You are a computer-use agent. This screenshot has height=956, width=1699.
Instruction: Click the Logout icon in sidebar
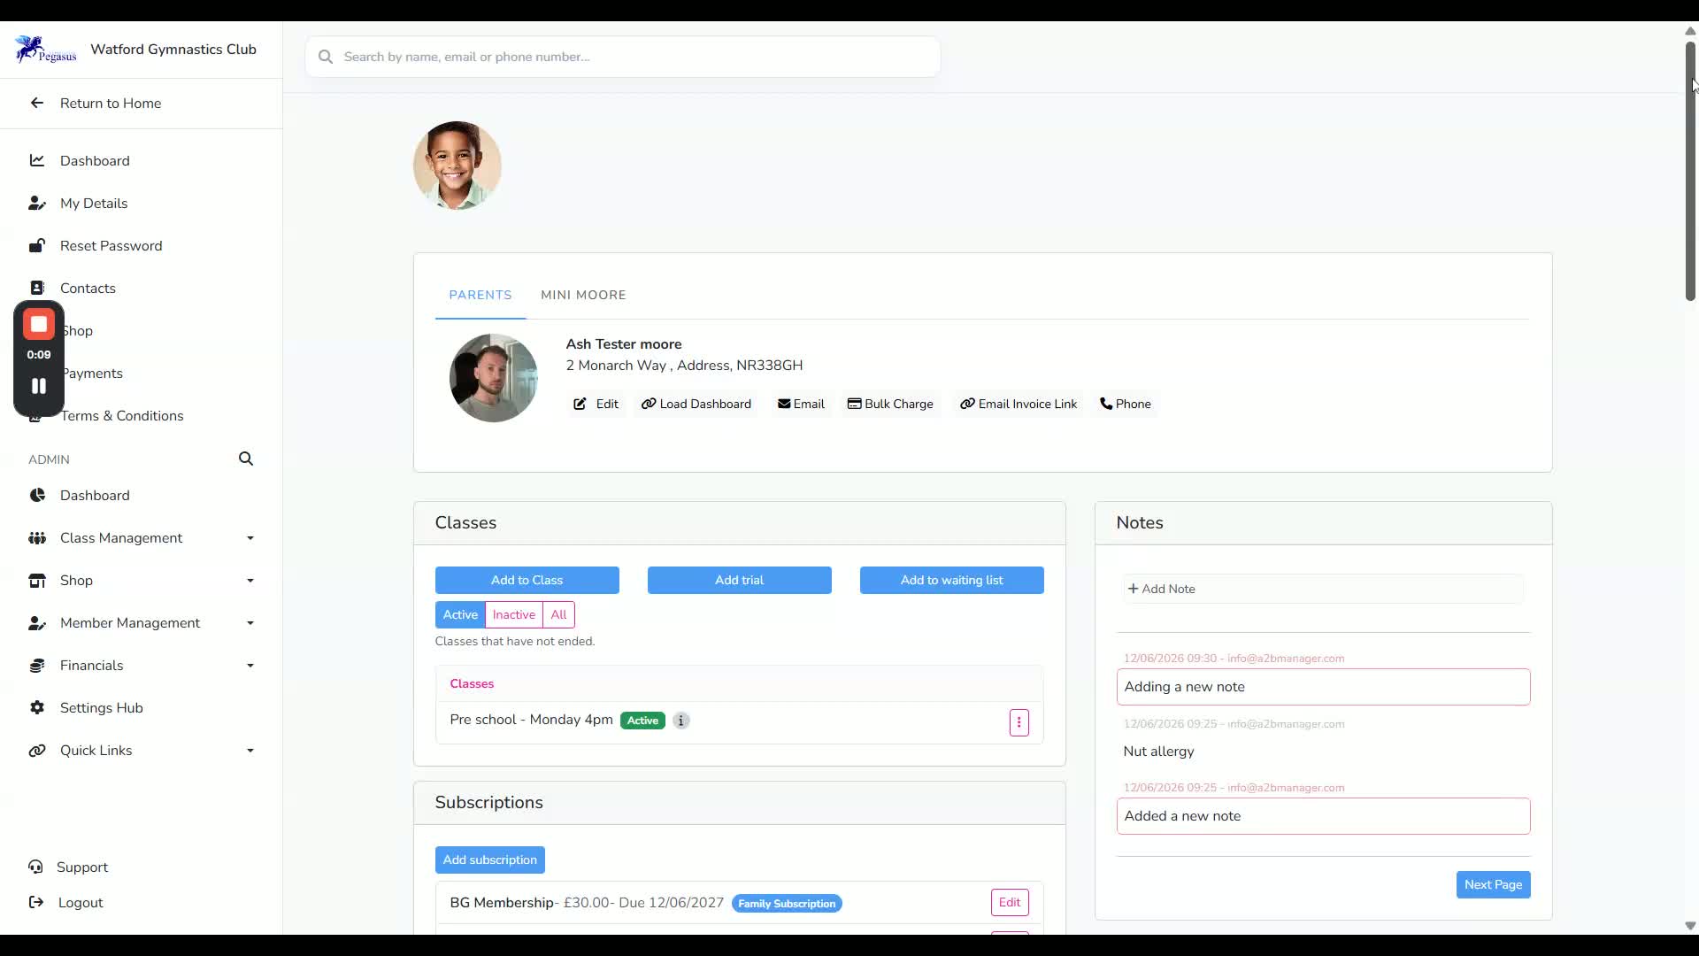tap(36, 902)
